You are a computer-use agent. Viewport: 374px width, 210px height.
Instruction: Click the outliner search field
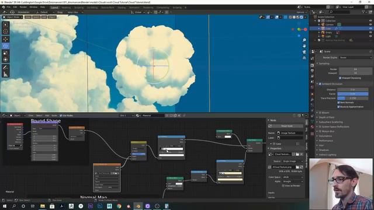[x=340, y=12]
